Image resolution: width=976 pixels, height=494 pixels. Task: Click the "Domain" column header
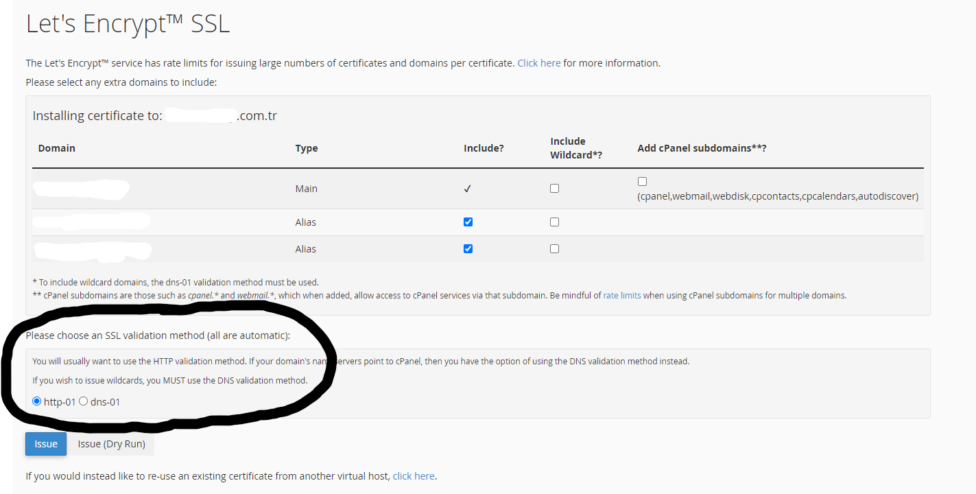57,148
